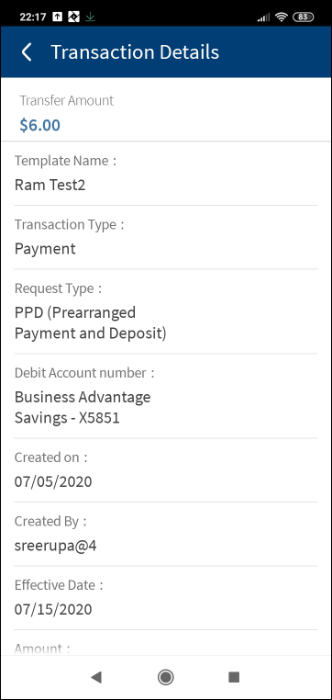Viewport: 332px width, 700px height.
Task: Tap Business Advantage Savings - X5851 account
Action: point(83,407)
